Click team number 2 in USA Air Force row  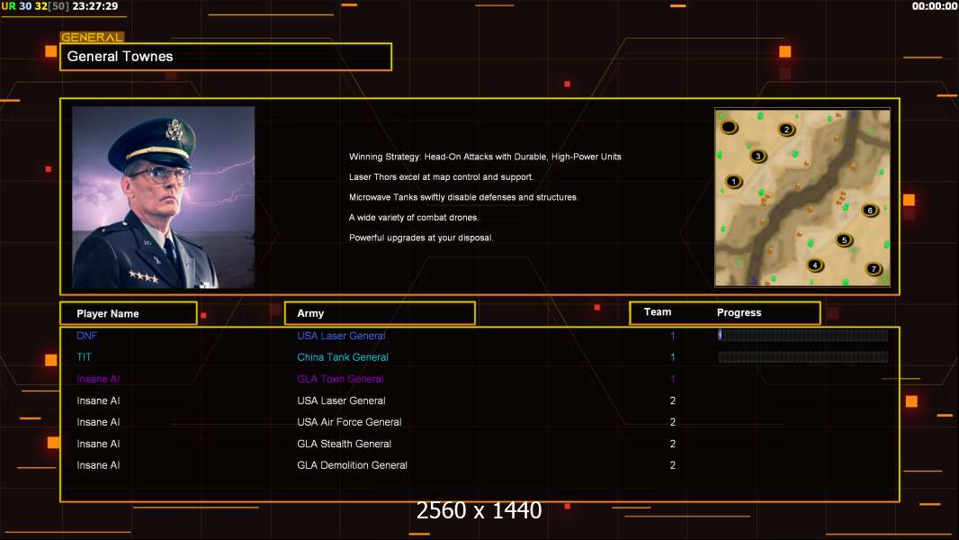point(672,422)
